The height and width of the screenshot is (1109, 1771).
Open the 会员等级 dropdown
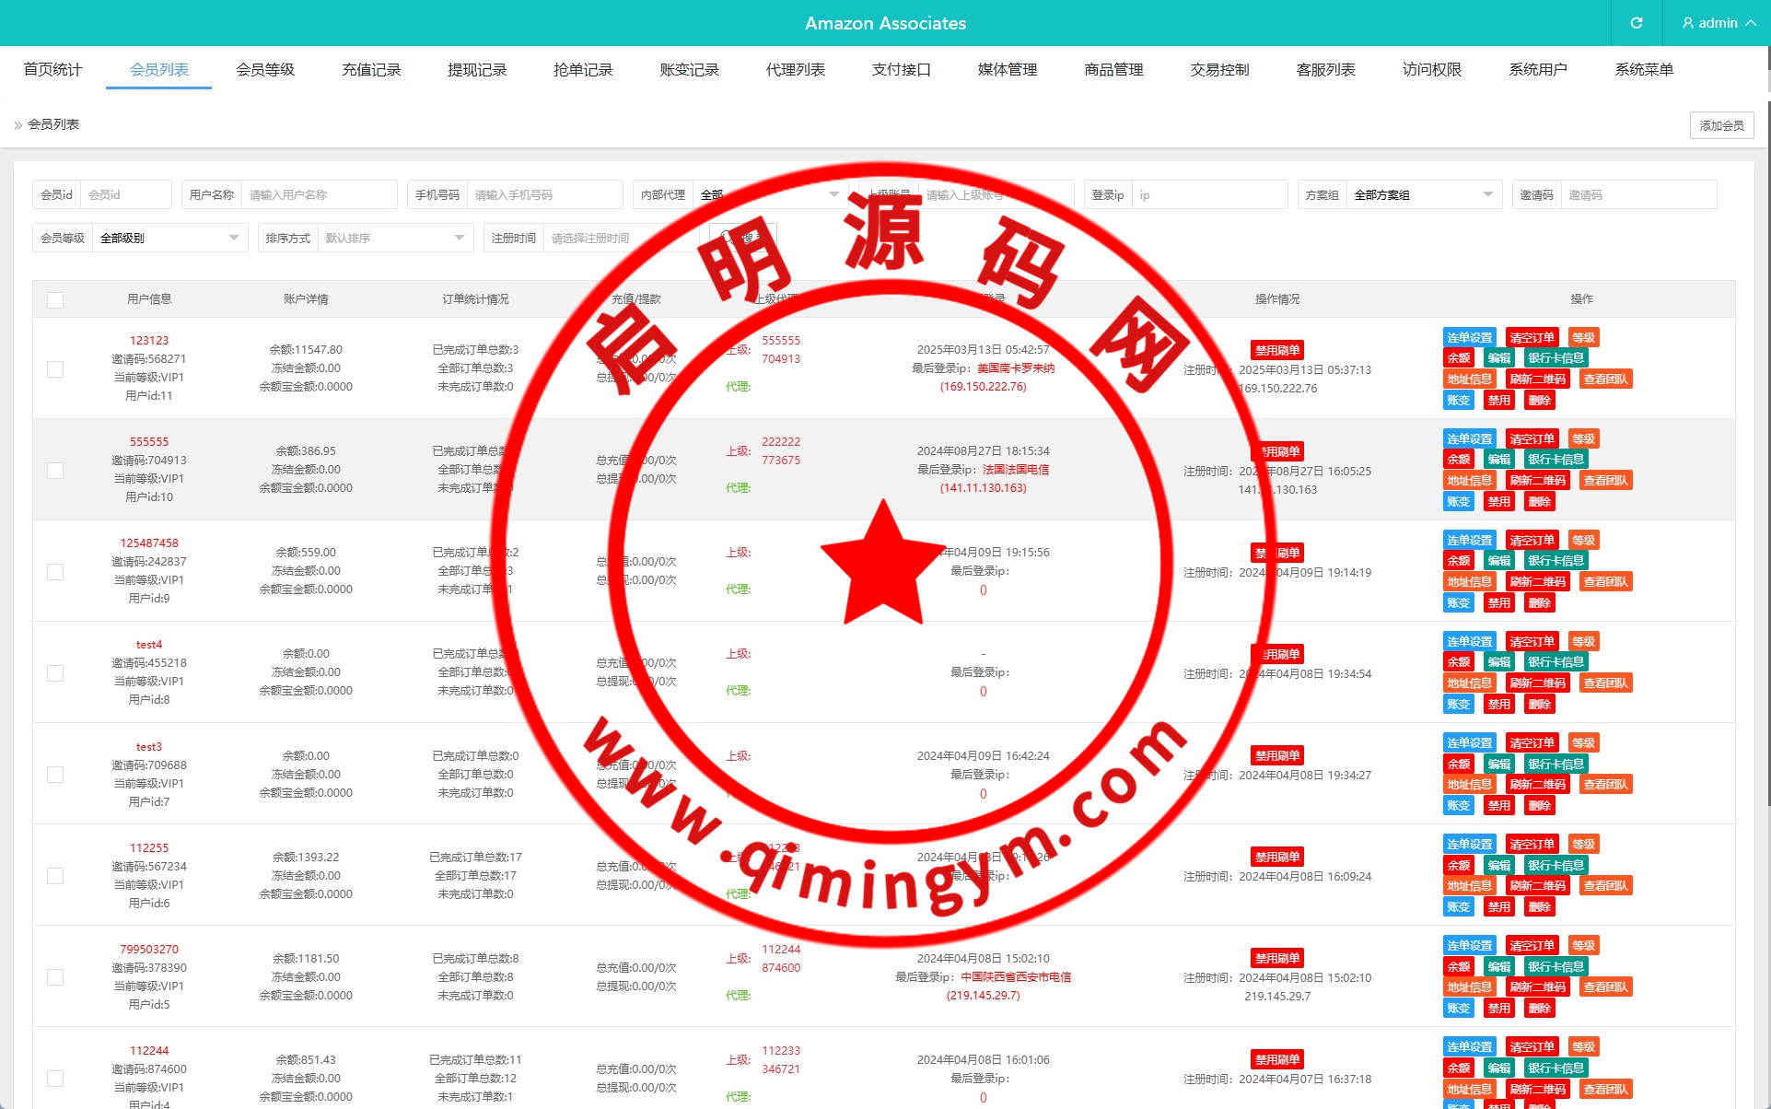coord(169,238)
